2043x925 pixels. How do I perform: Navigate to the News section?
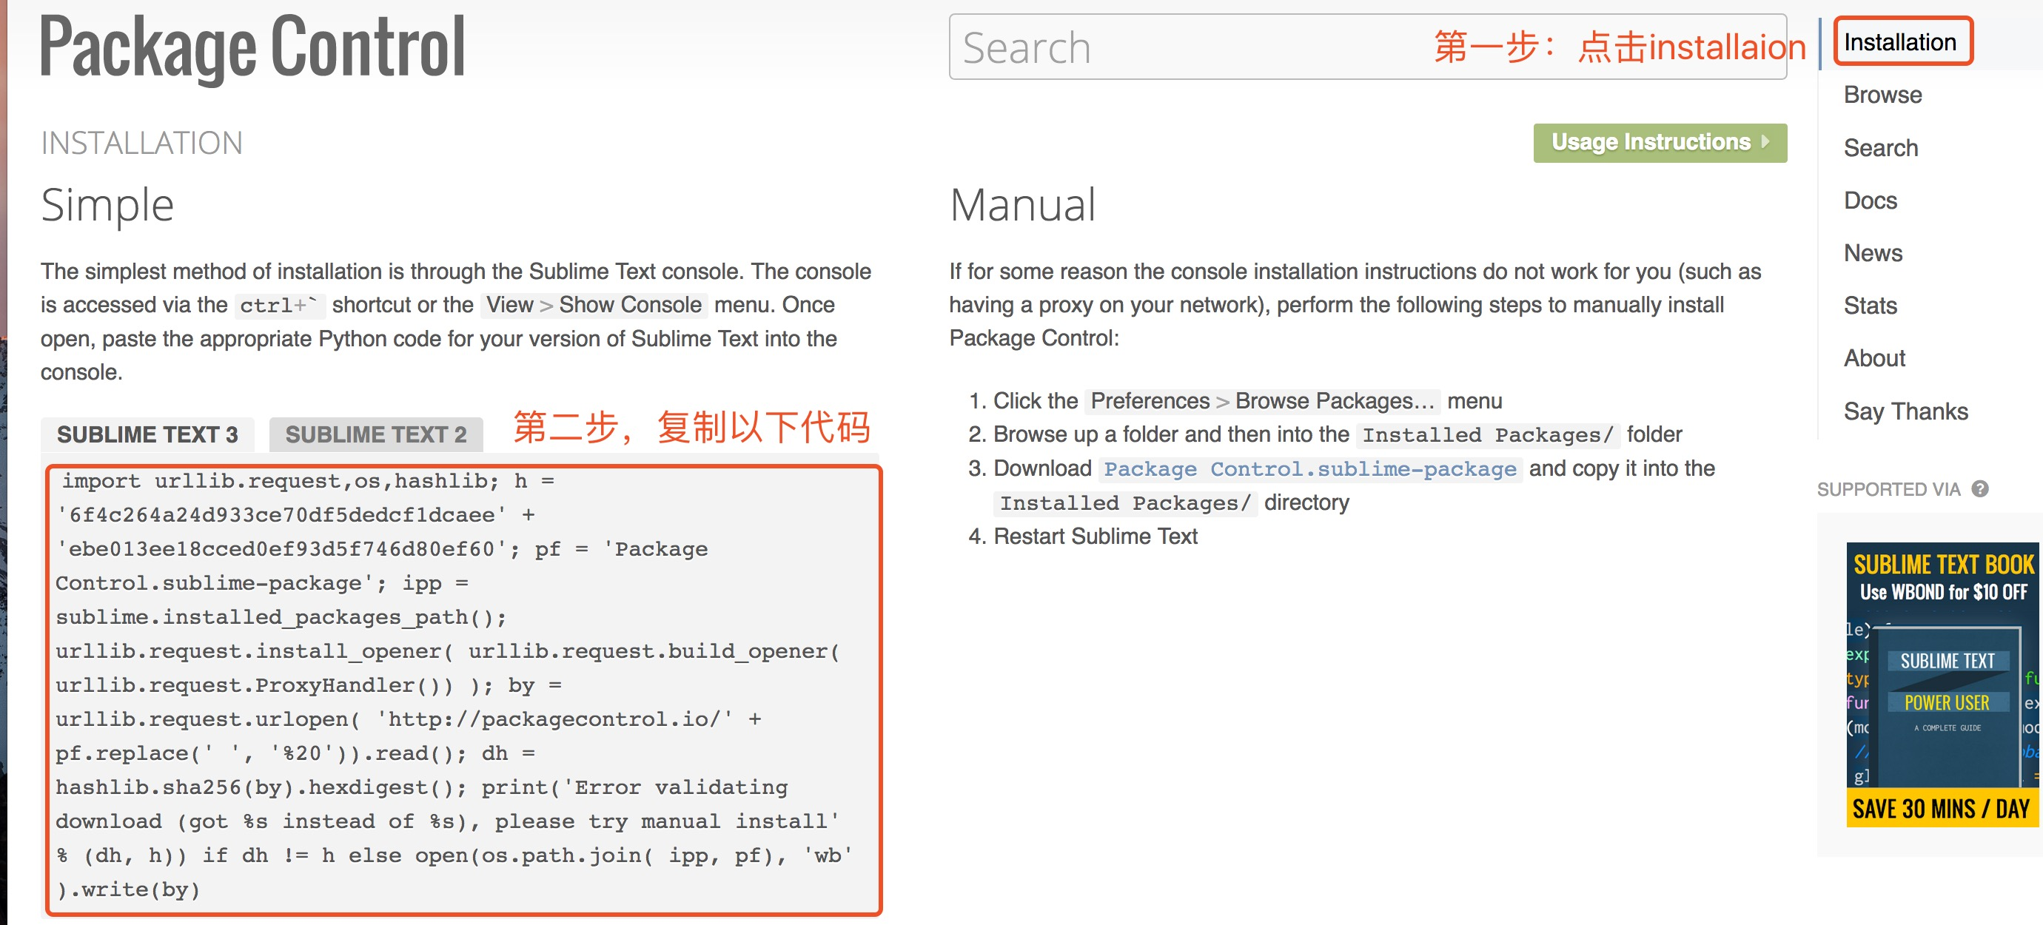1873,253
